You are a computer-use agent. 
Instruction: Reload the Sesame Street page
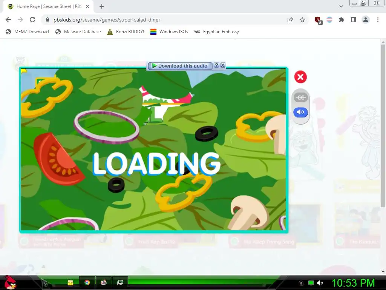(32, 20)
